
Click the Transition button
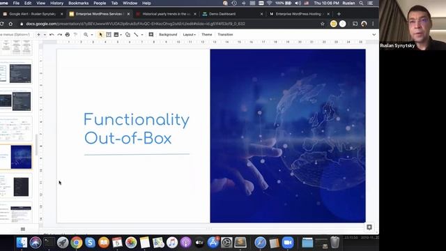(x=225, y=34)
